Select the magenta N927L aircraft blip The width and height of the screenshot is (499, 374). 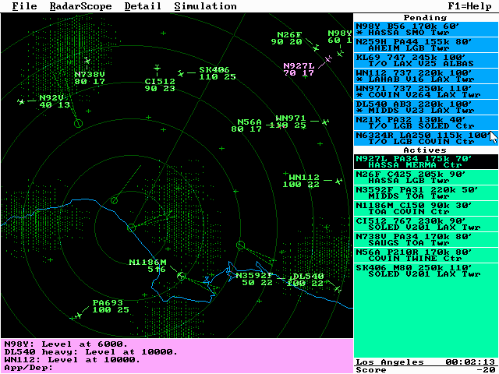click(328, 58)
